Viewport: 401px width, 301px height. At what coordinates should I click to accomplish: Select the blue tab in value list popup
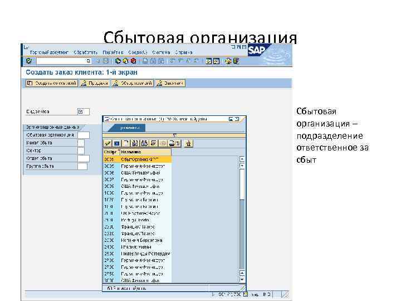[127, 128]
